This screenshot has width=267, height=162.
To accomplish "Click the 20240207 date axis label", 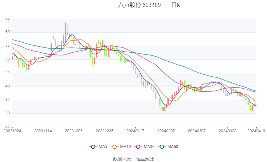I will pos(166,131).
